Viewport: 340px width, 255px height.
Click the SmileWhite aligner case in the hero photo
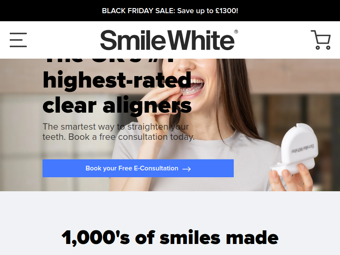(x=297, y=149)
